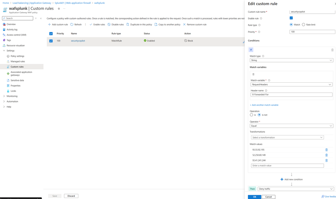The image size is (336, 199).
Task: Select the 'is' operation radio
Action: (x=251, y=115)
